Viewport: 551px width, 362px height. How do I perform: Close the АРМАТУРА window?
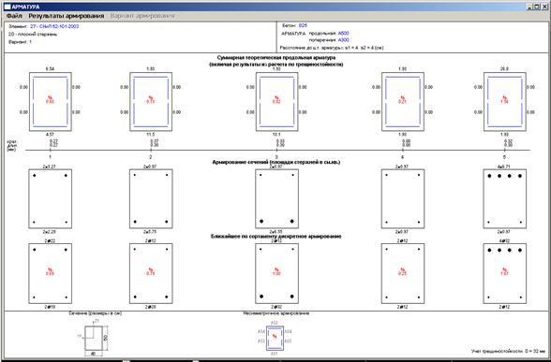click(x=544, y=7)
